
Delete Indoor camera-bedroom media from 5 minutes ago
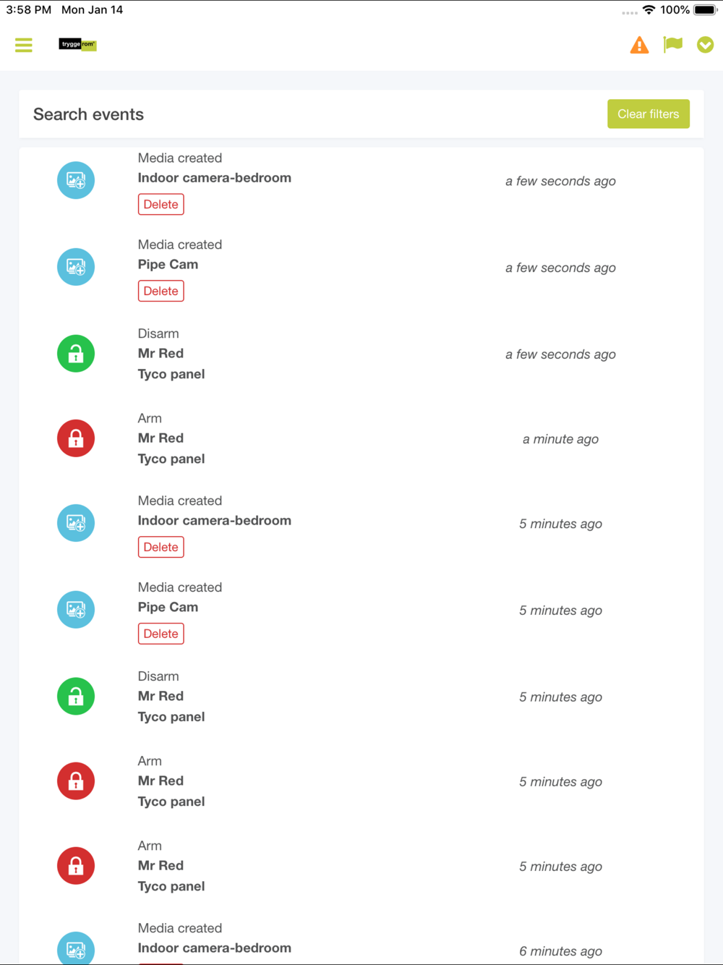coord(161,547)
